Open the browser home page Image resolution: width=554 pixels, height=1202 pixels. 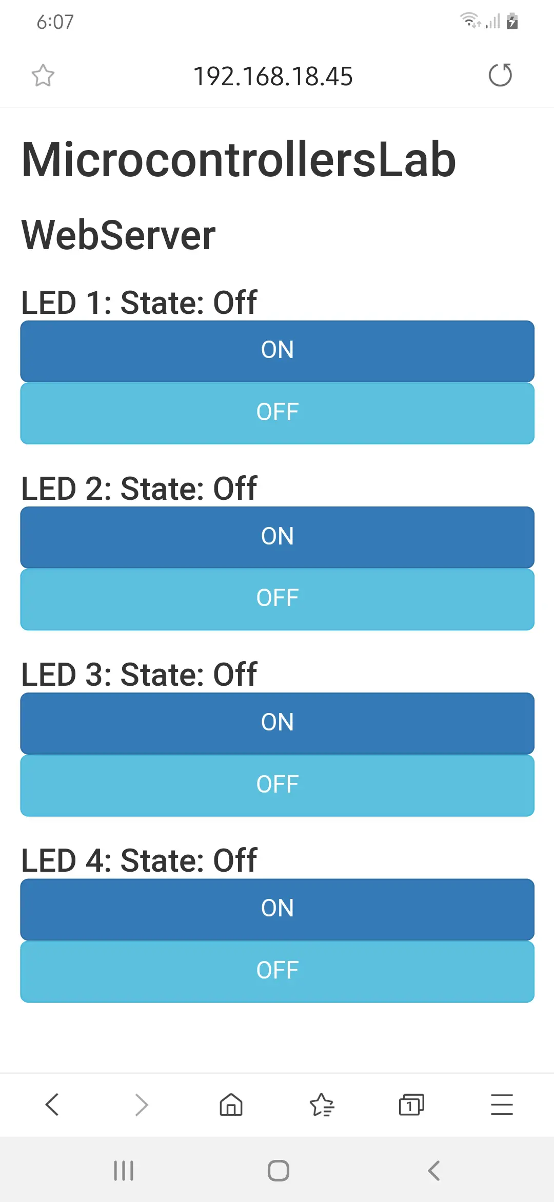point(231,1104)
